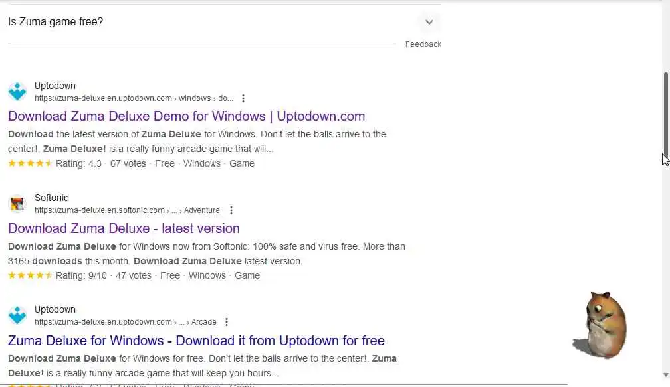Image resolution: width=670 pixels, height=387 pixels.
Task: Open "Zuma Deluxe for Windows - Download it from Uptodown" link
Action: 196,341
